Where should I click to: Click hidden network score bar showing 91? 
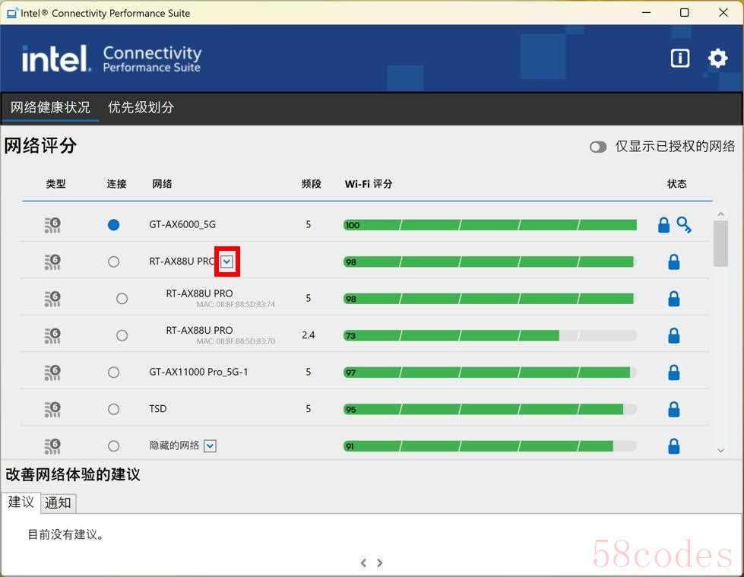tap(490, 446)
